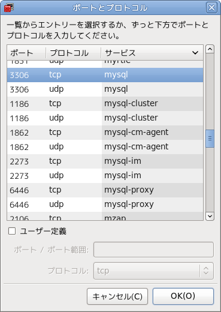Viewport: 221px width, 312px height.
Task: Click the scrollbar up arrow
Action: click(x=210, y=49)
